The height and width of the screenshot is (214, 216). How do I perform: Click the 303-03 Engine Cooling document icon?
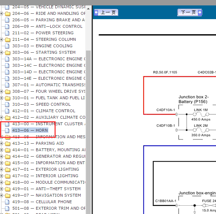click(x=7, y=46)
